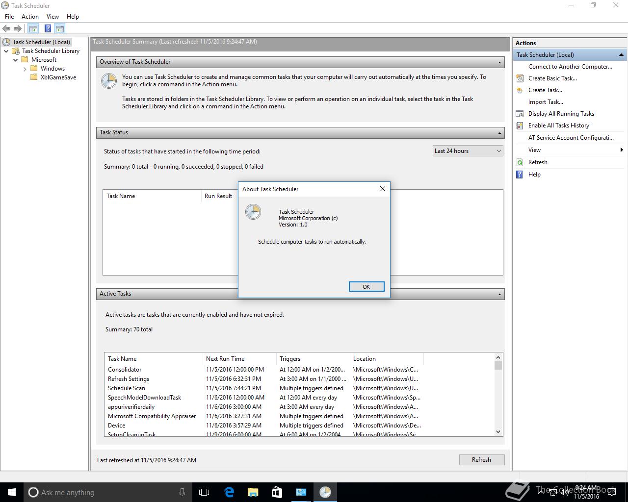Click Create Basic Task action
Screen dimensions: 628x502
point(552,78)
